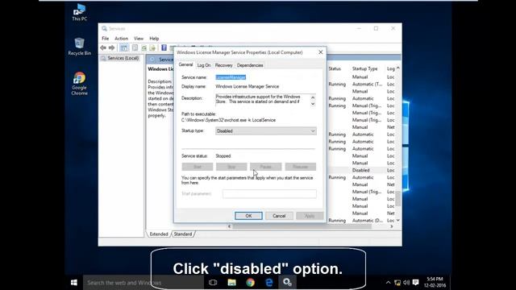Open the Windows Start button
Viewport: 516px width, 290px height.
tap(74, 283)
